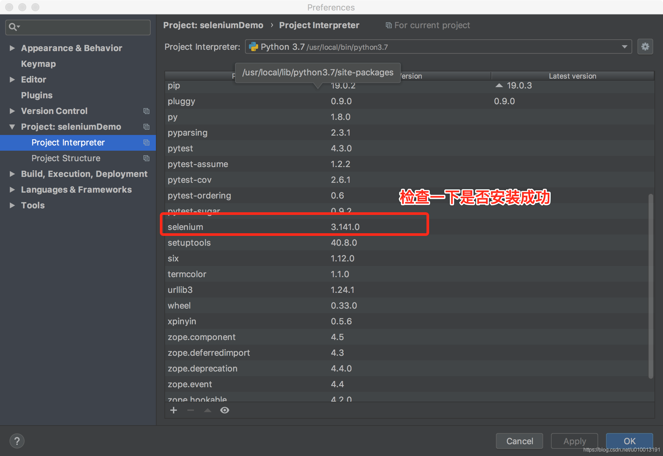663x456 pixels.
Task: Select the urllib3 package row
Action: 409,290
